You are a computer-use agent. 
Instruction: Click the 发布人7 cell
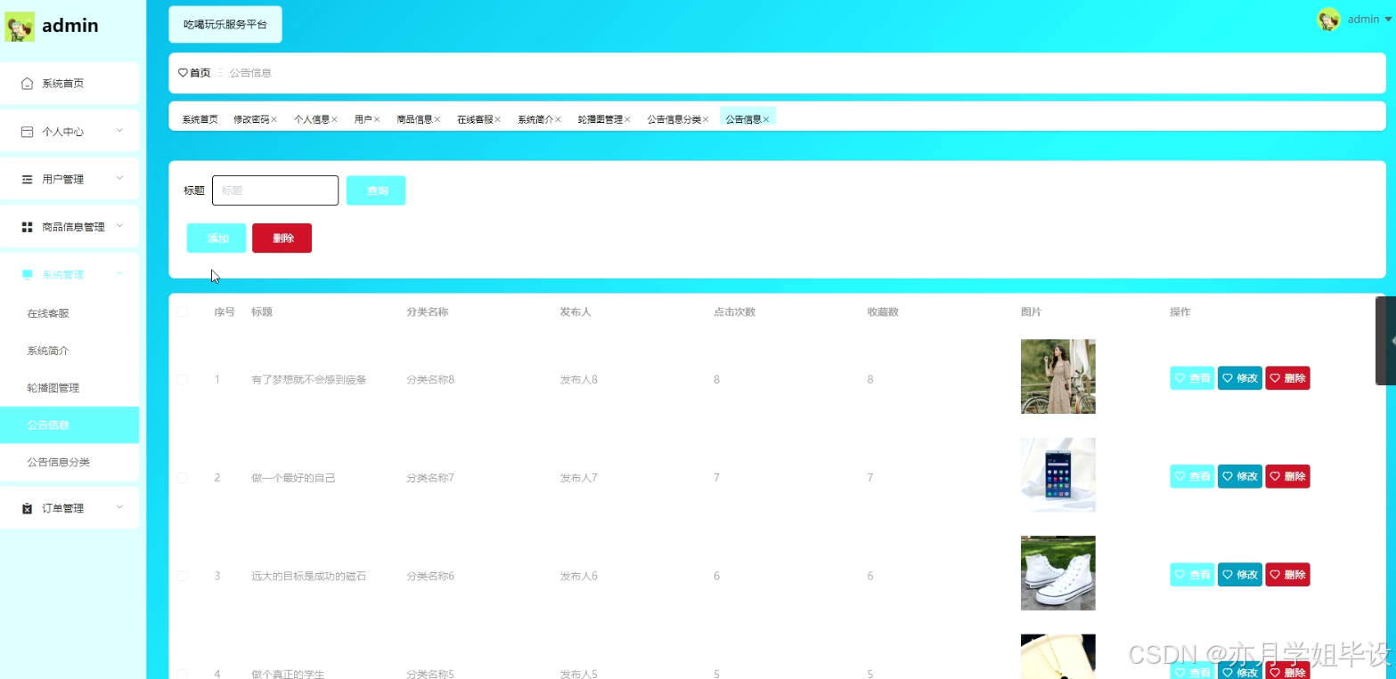pos(579,478)
